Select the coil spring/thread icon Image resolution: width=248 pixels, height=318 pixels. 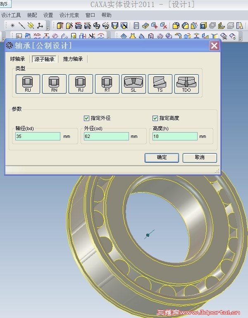coord(136,26)
